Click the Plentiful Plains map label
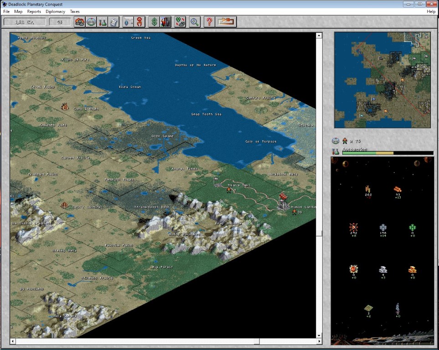The width and height of the screenshot is (439, 350). [119, 180]
